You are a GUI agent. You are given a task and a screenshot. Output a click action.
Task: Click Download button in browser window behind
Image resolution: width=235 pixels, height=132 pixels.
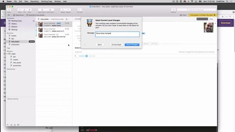(x=225, y=23)
